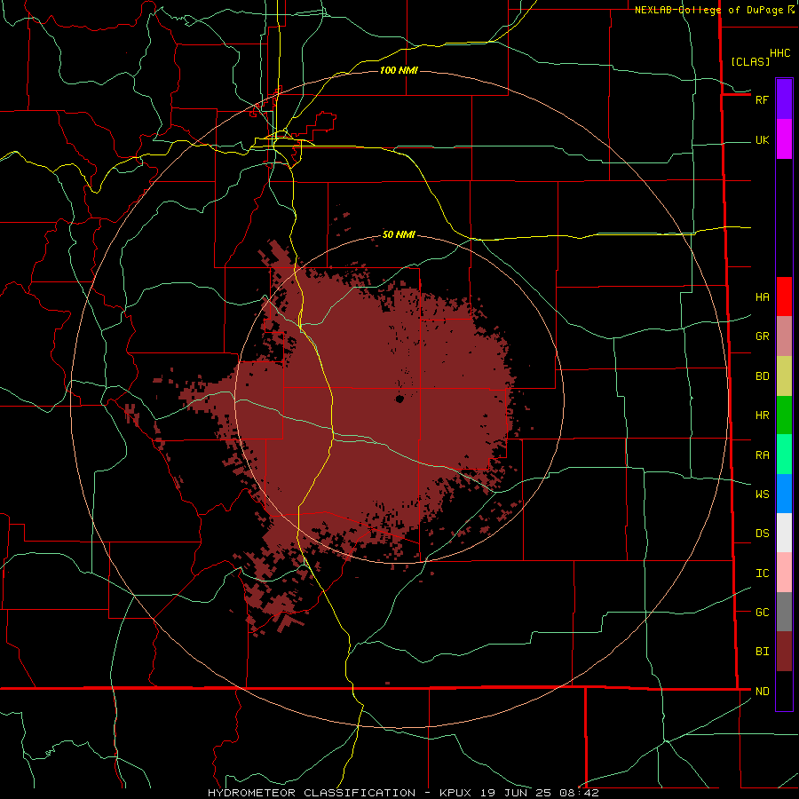Viewport: 799px width, 799px height.
Task: Click the IC legend label
Action: [x=762, y=574]
